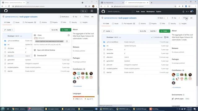Select Open with GitHub Desktop
This screenshot has width=198, height=111.
(46, 50)
